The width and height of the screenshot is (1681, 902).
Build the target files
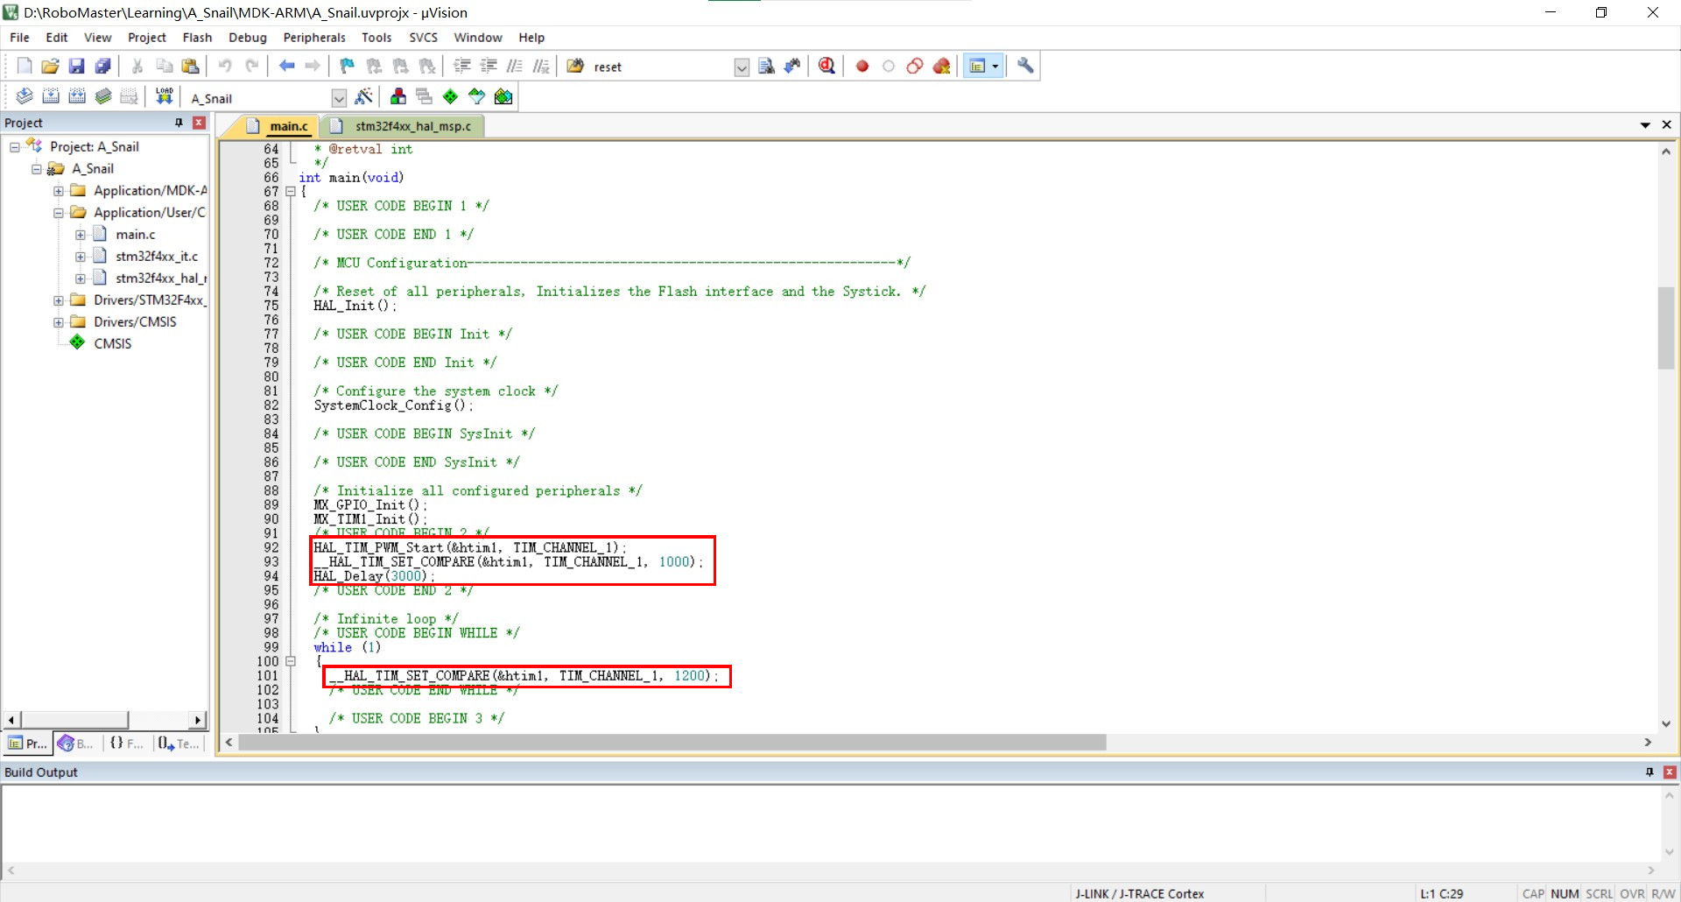(51, 96)
